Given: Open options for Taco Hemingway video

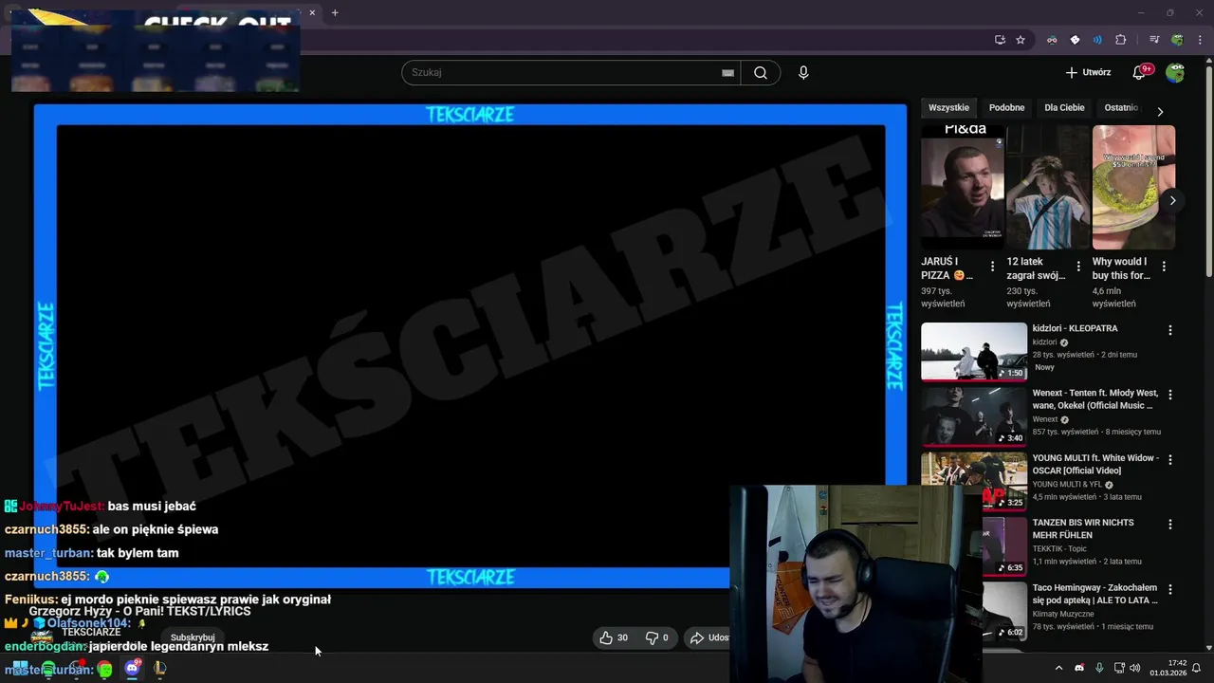Looking at the screenshot, I should coord(1169,590).
